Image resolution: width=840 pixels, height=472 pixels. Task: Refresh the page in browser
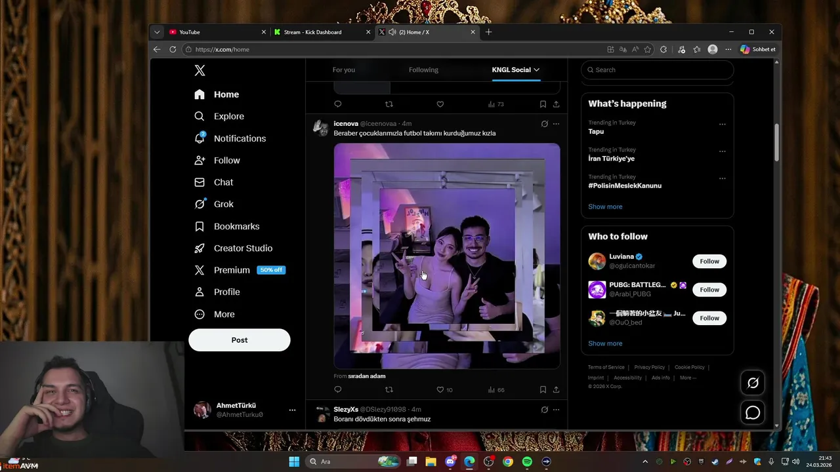pyautogui.click(x=173, y=49)
